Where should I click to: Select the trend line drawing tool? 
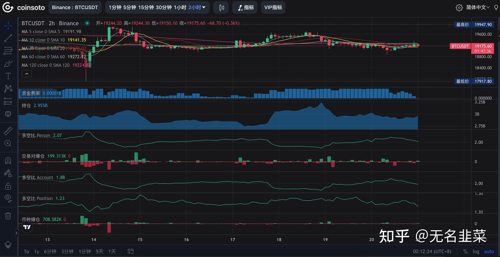click(x=8, y=38)
